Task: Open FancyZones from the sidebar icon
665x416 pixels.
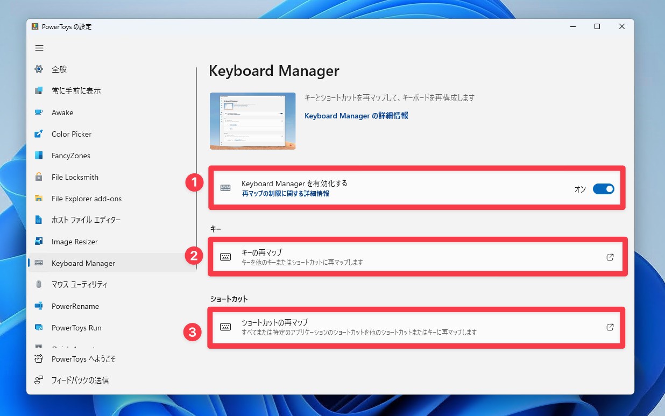Action: [39, 156]
